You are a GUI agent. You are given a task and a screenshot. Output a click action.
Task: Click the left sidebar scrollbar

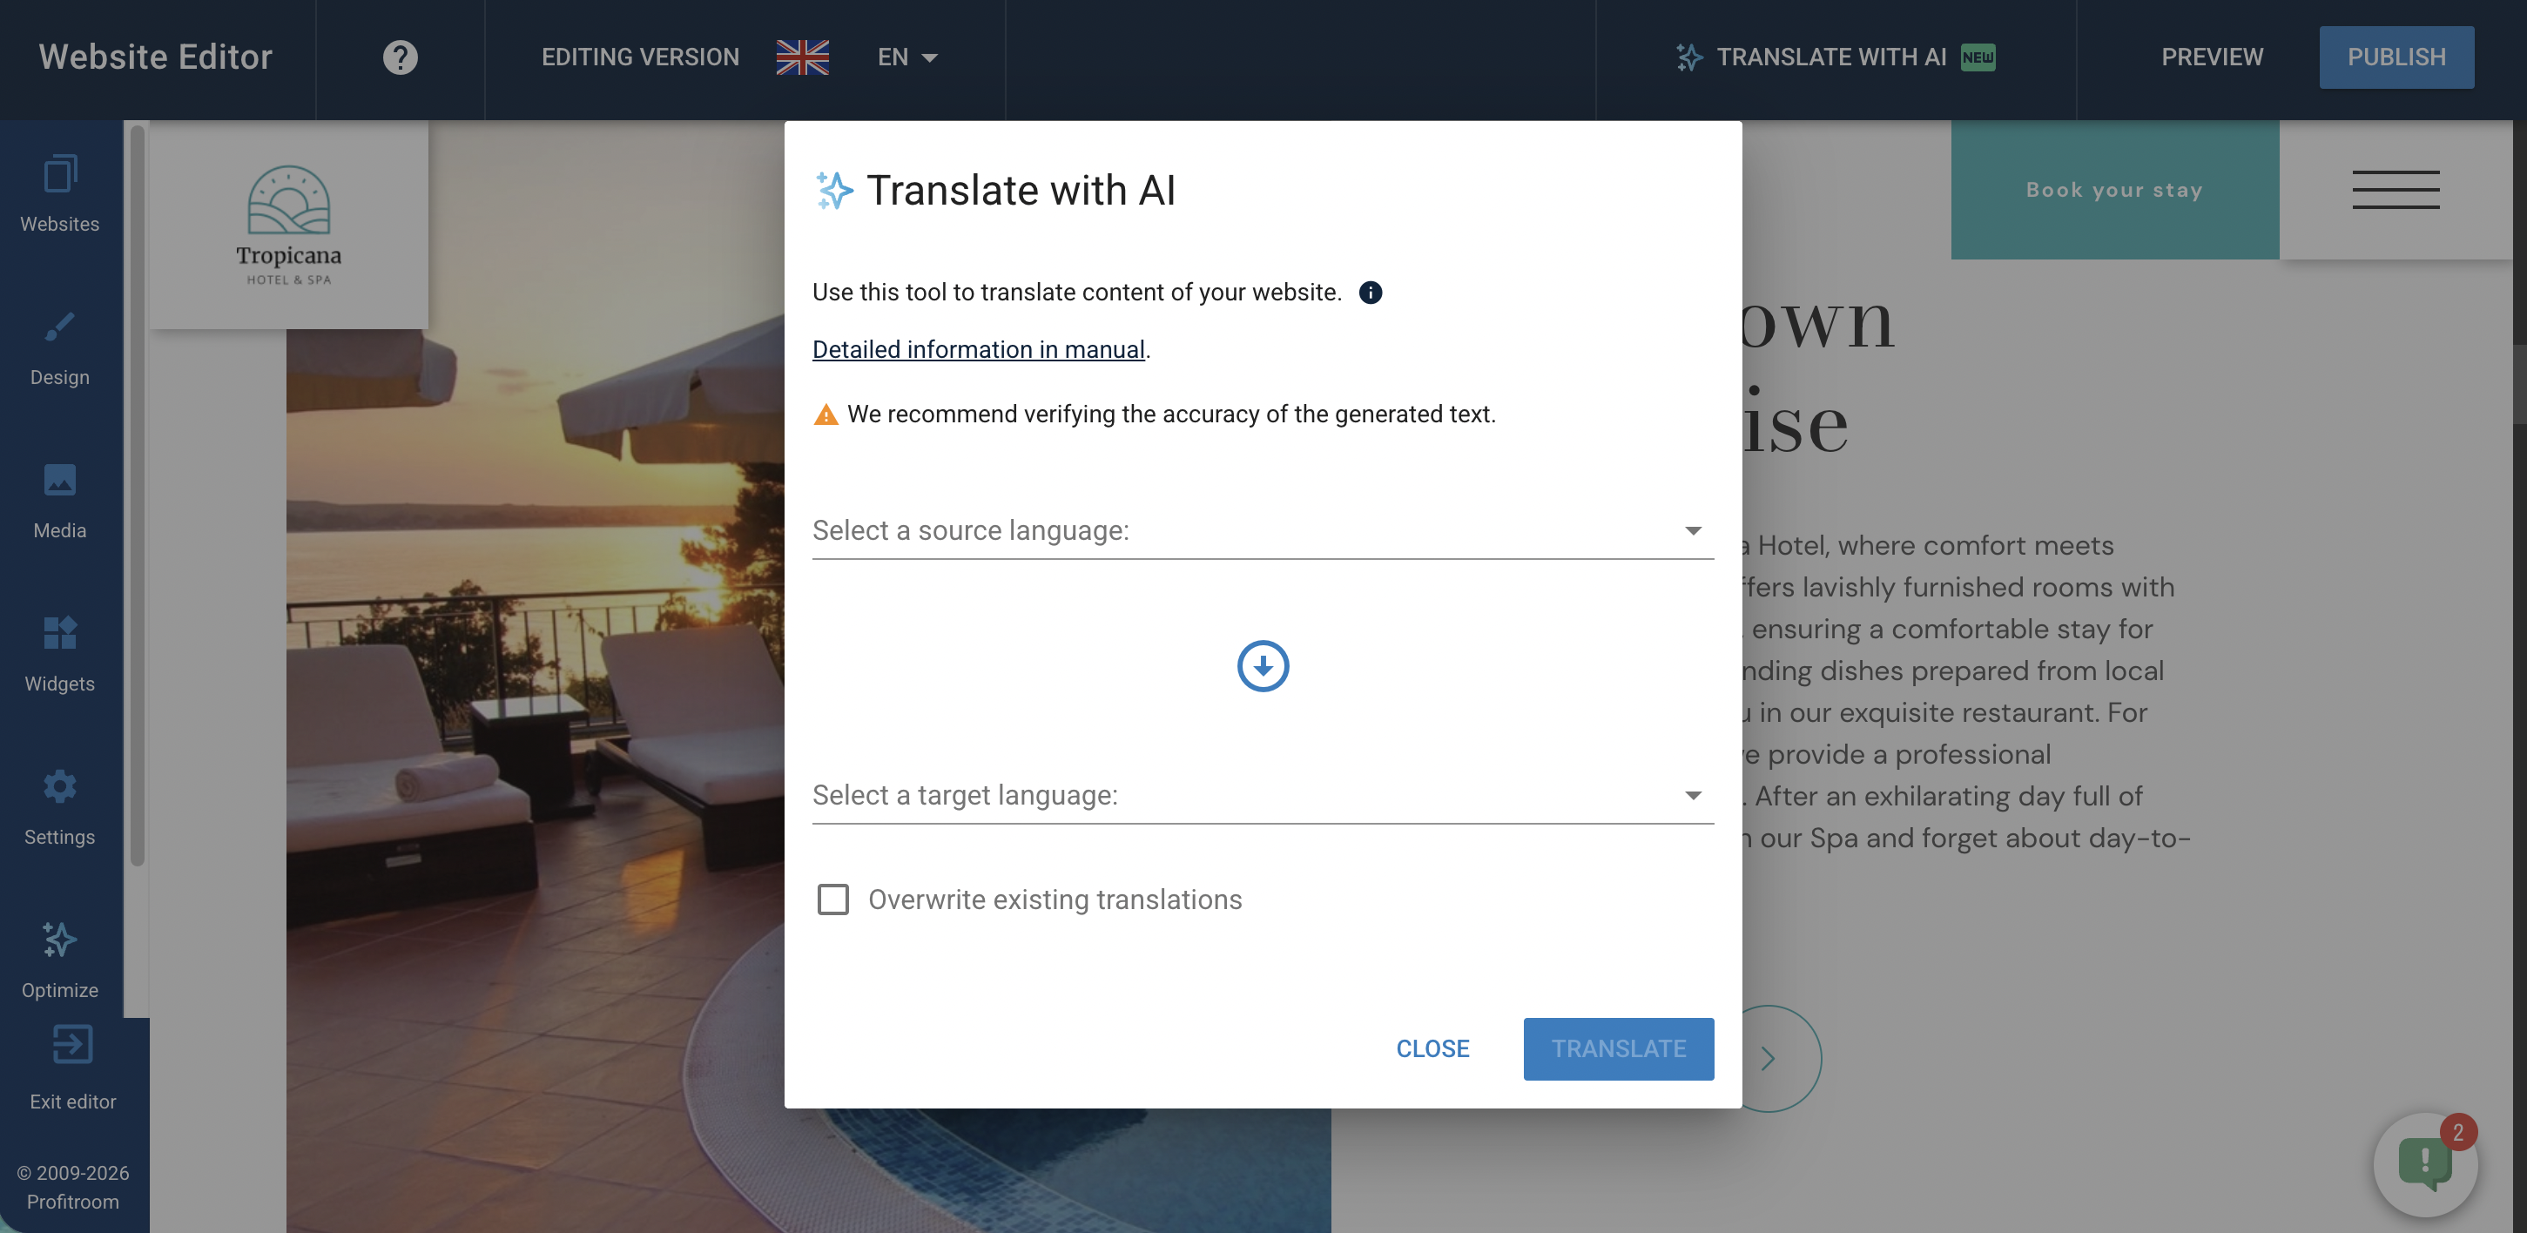(138, 490)
